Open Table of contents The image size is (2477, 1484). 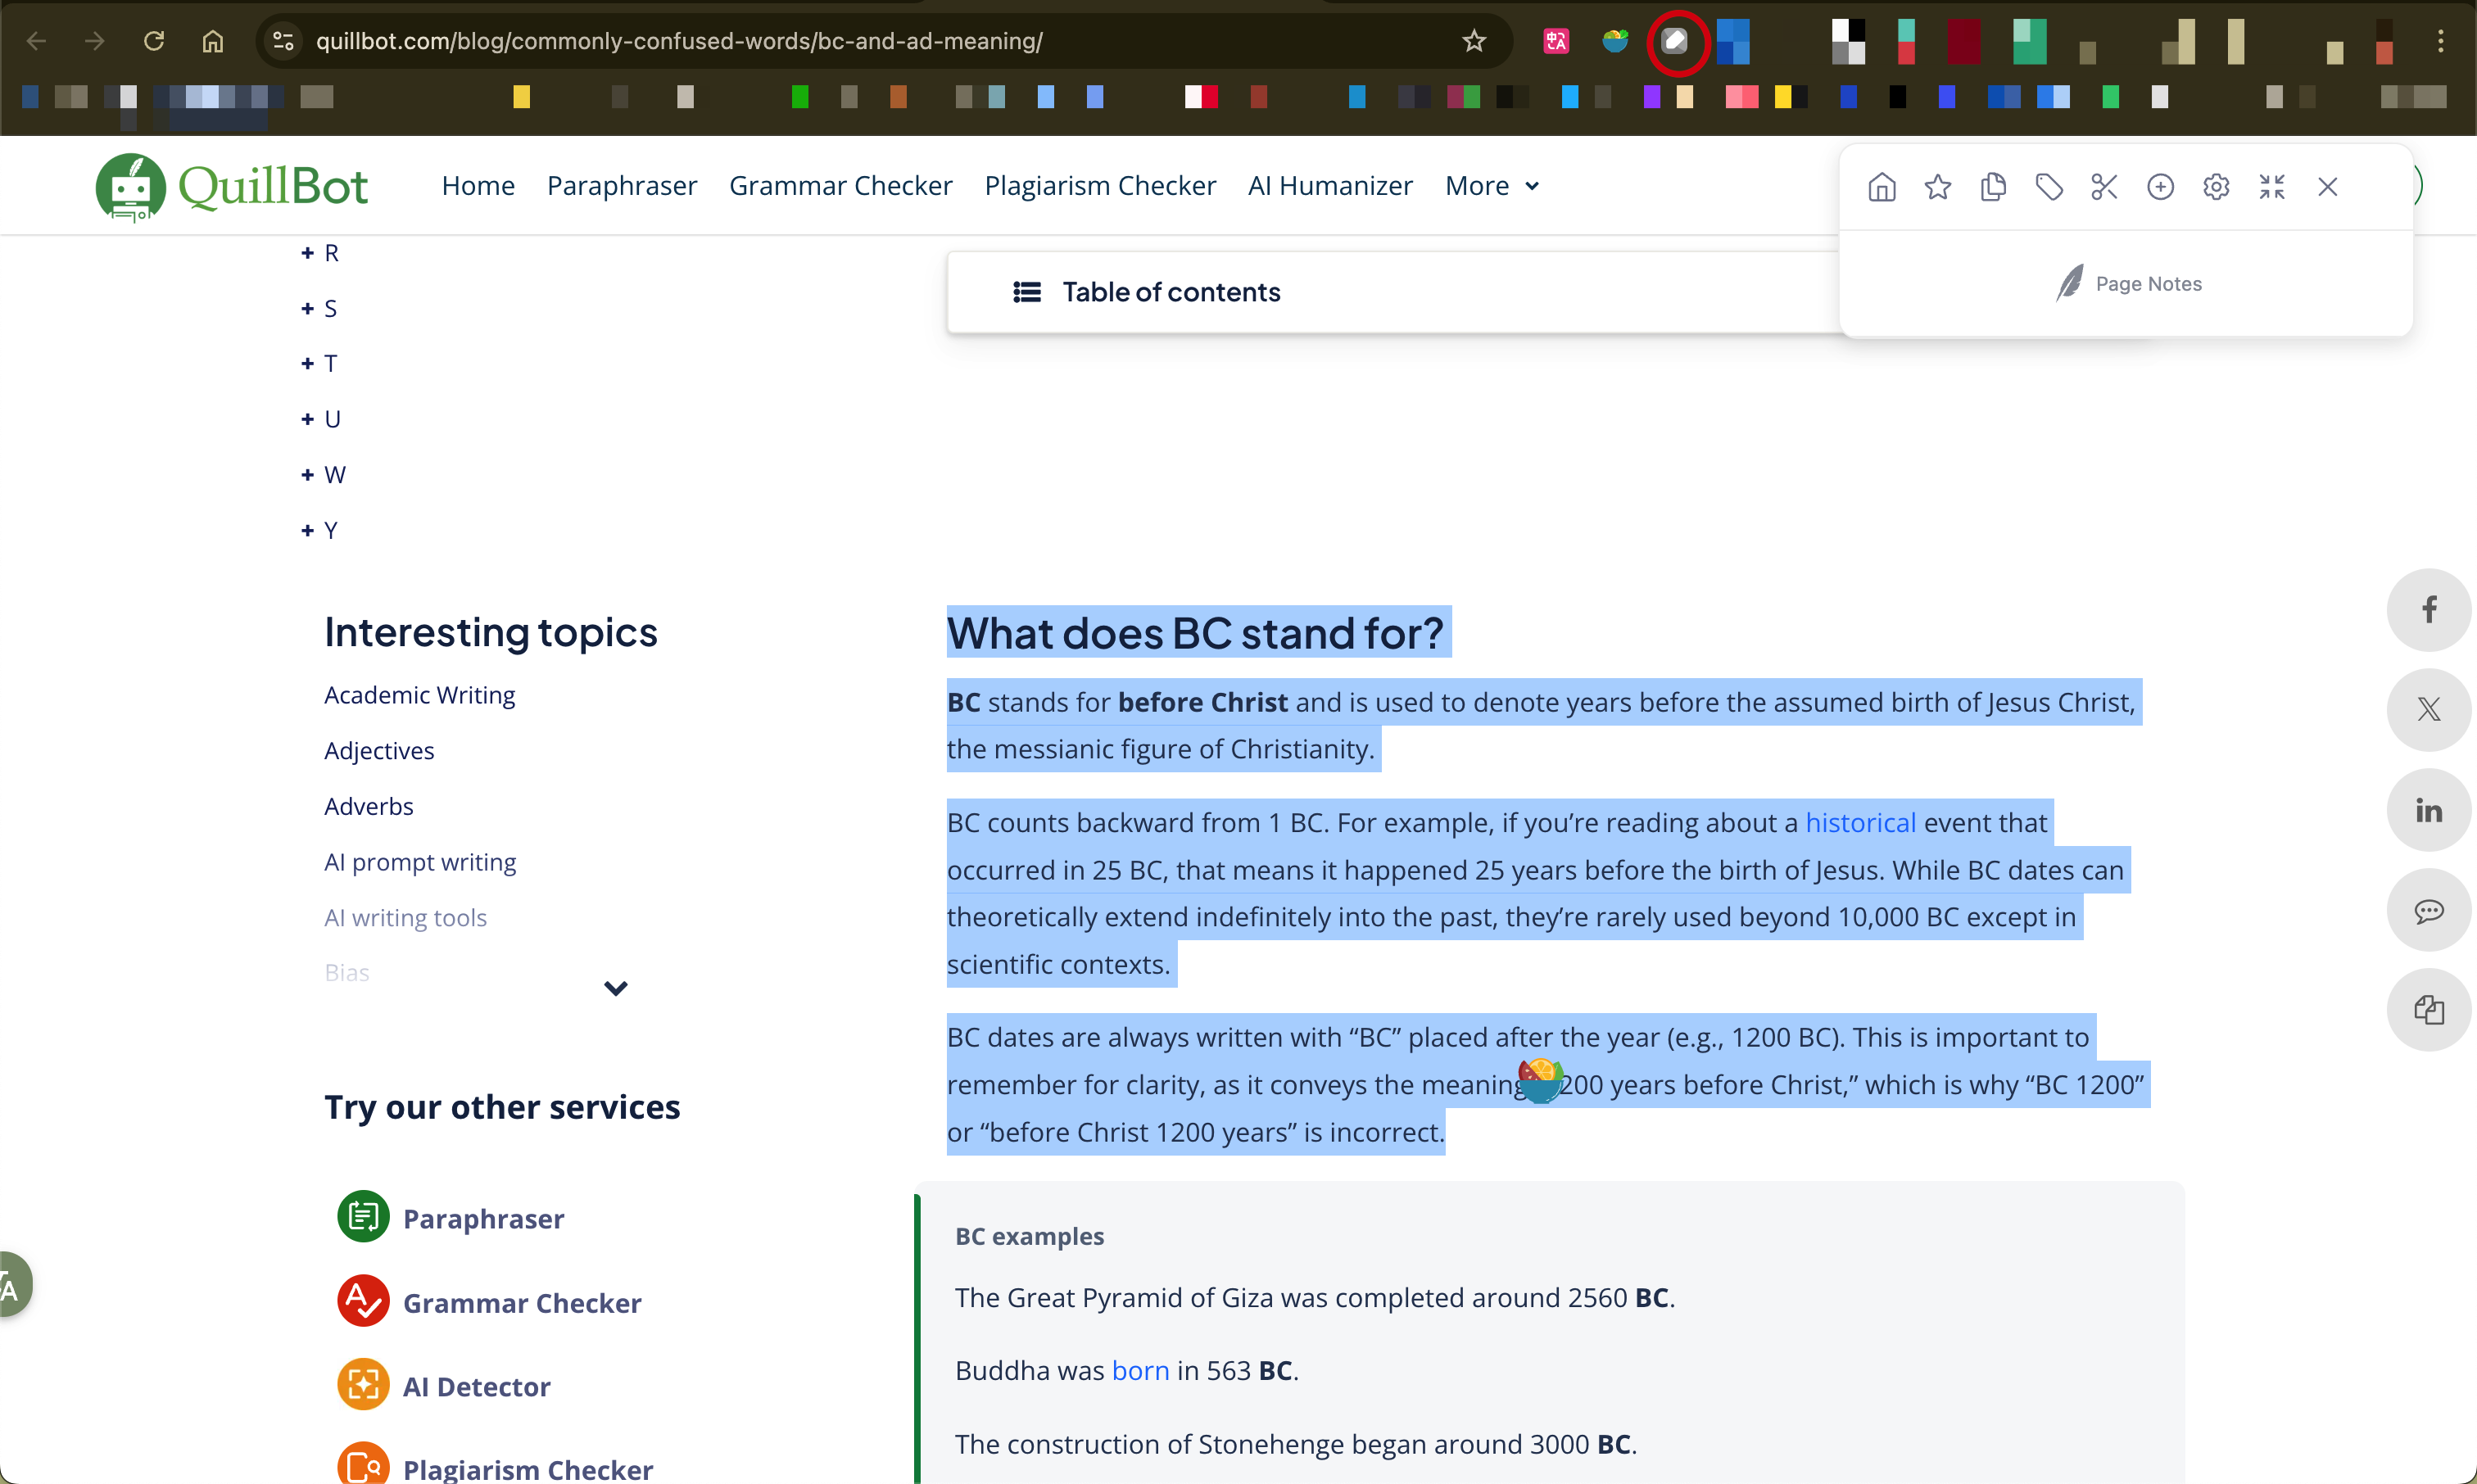(1170, 292)
